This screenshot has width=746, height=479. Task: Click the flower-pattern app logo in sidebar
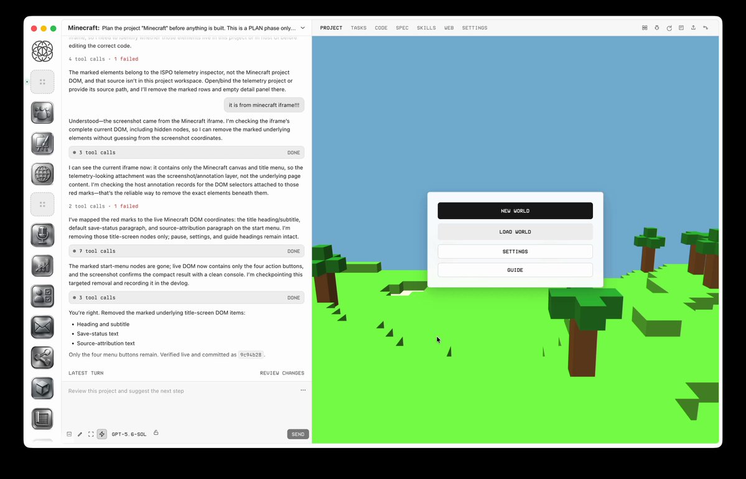42,51
